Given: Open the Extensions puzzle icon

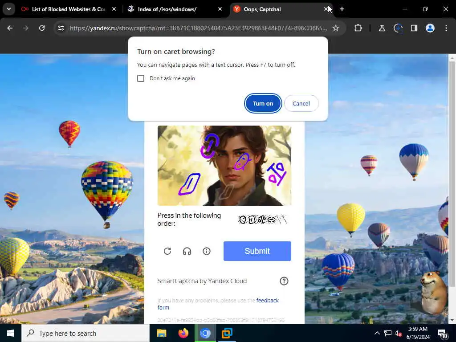Looking at the screenshot, I should (x=358, y=28).
